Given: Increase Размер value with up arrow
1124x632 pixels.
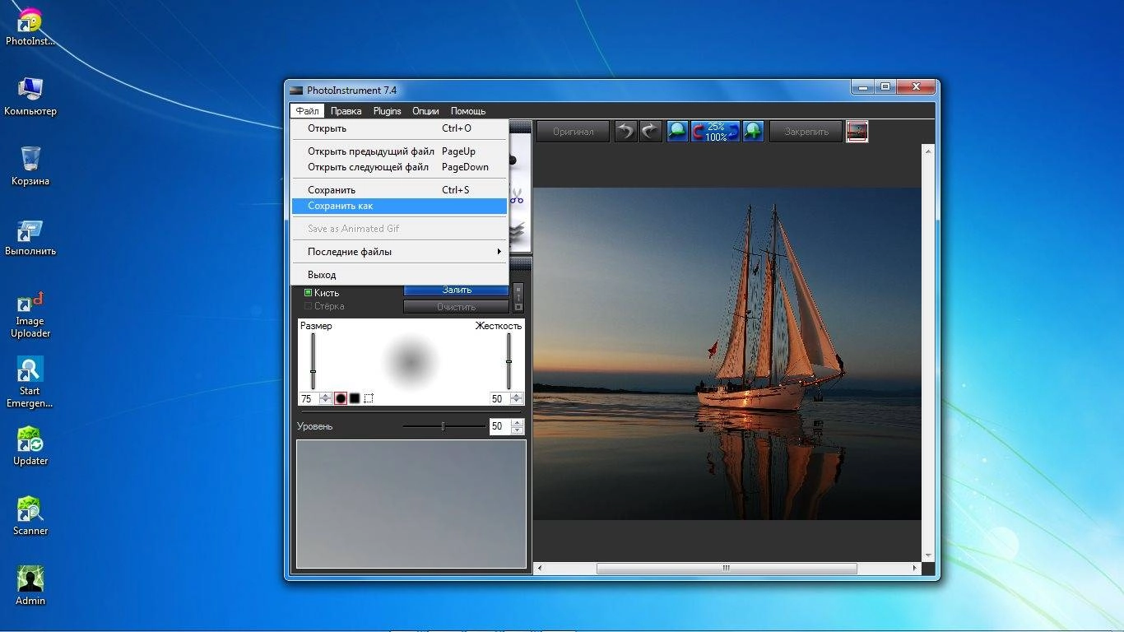Looking at the screenshot, I should click(x=326, y=395).
